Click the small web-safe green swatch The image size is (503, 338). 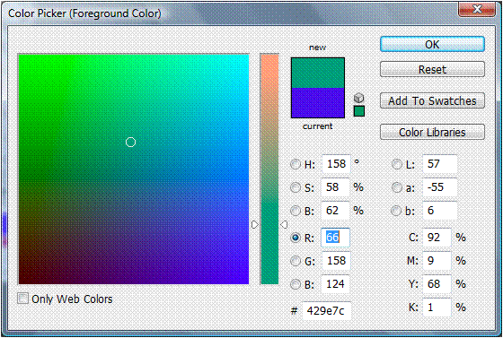(x=359, y=111)
